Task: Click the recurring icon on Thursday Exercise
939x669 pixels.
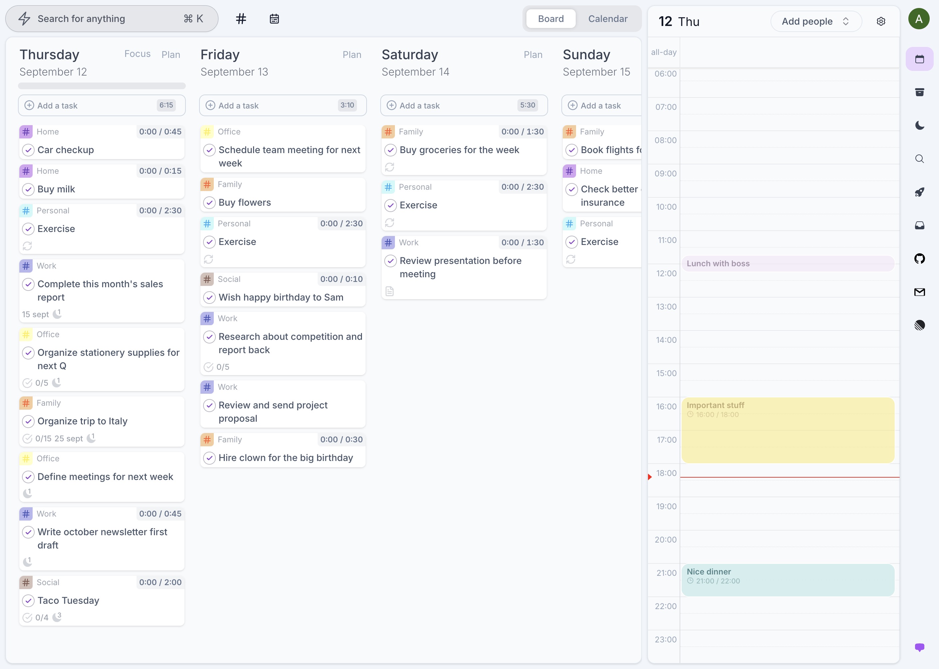Action: click(x=27, y=246)
